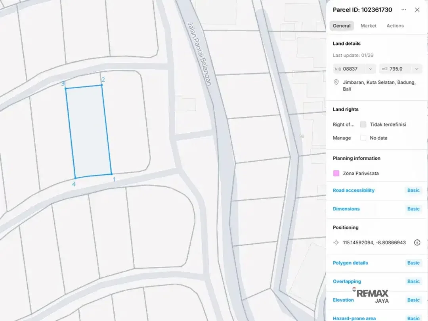Viewport: 428px width, 321px height.
Task: Expand the m2 795.0 unit dropdown
Action: pyautogui.click(x=417, y=69)
